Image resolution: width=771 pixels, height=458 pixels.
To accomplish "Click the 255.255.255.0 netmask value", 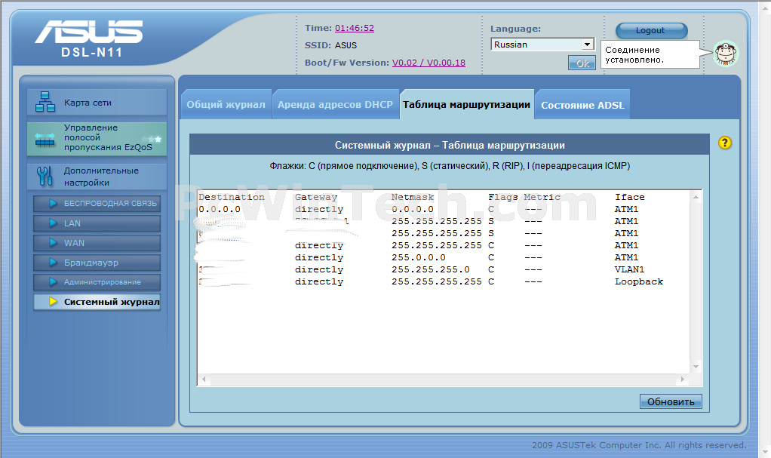I will tap(430, 269).
